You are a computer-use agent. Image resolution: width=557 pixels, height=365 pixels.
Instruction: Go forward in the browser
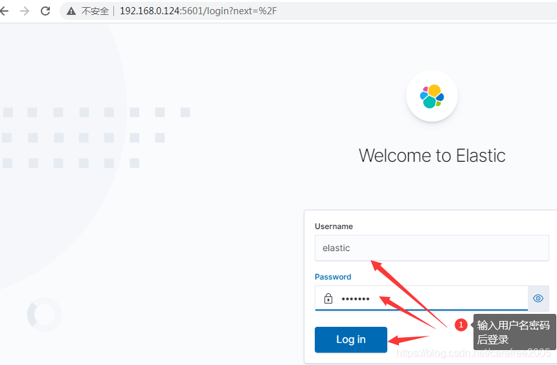25,11
